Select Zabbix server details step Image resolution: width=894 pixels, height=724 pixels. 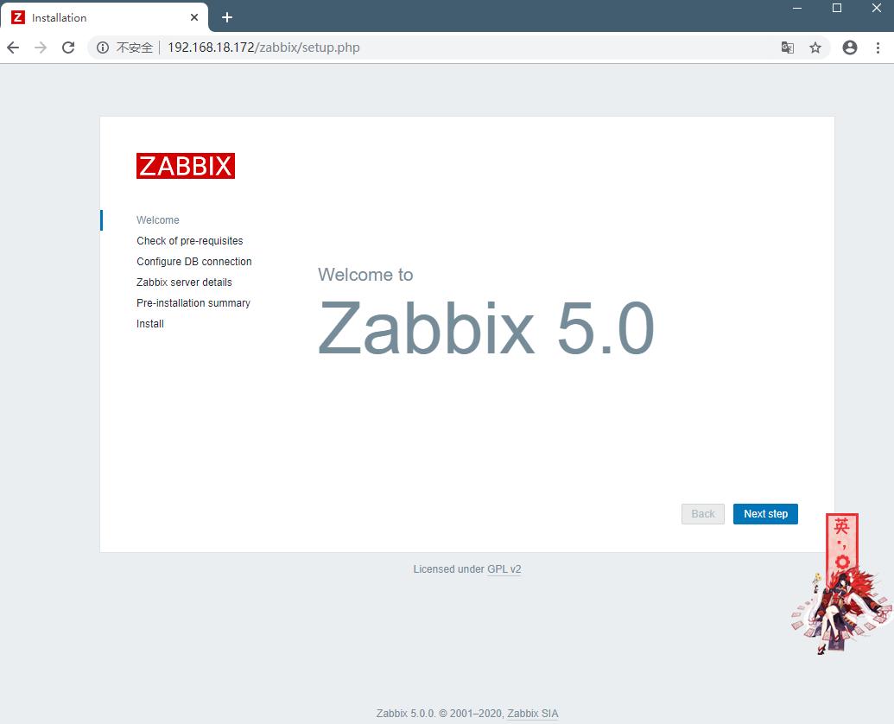pos(184,282)
